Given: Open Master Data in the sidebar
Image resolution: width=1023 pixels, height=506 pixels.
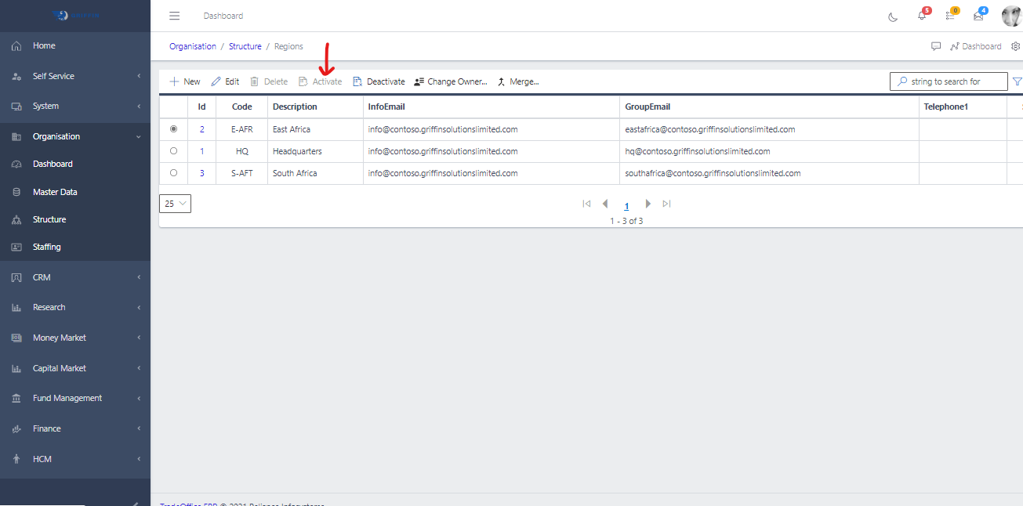Looking at the screenshot, I should (x=55, y=192).
